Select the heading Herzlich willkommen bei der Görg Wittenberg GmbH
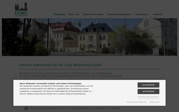Screen dimensions: 179x112 61,65
